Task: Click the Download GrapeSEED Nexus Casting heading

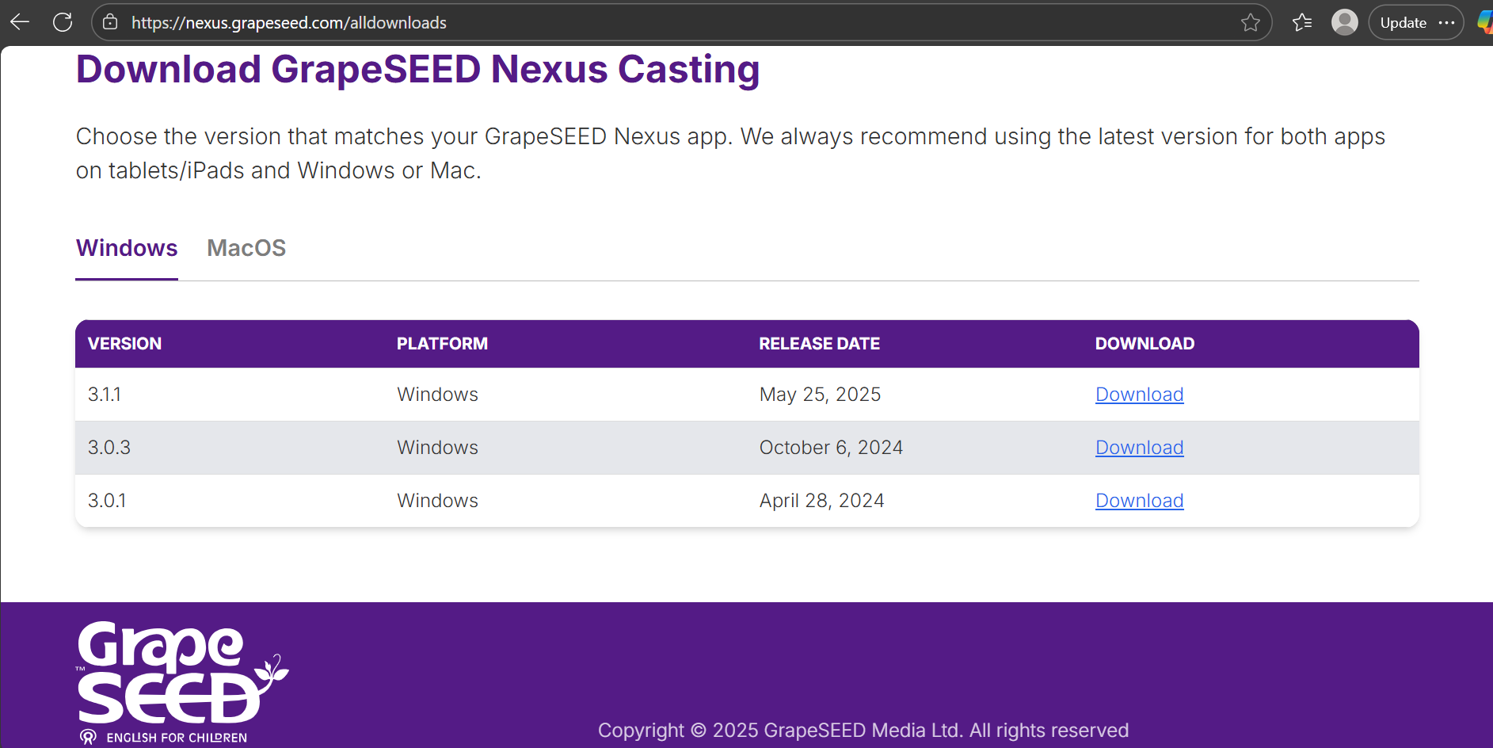Action: 417,69
